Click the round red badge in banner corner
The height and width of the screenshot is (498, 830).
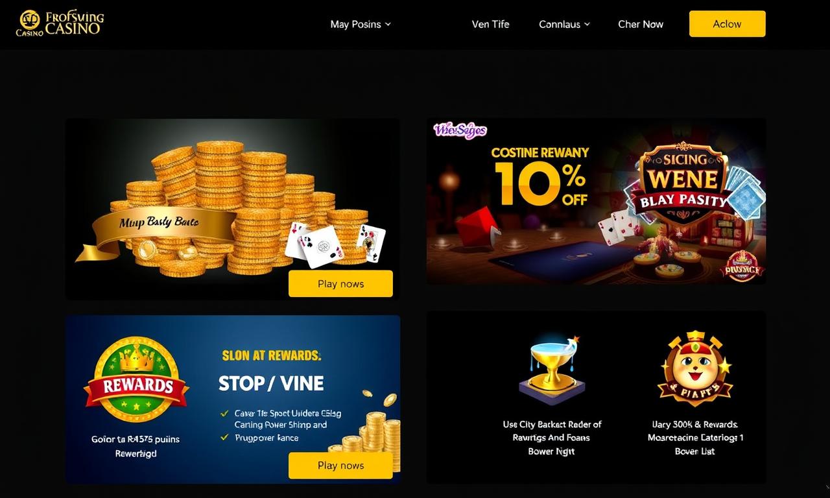pos(742,266)
